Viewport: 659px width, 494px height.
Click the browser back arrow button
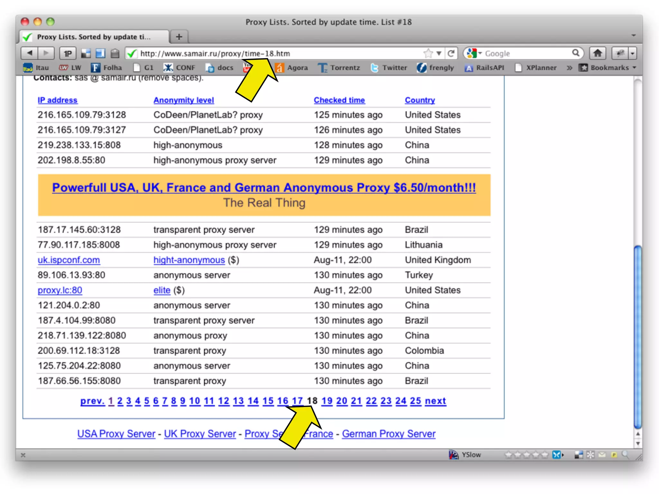coord(30,53)
